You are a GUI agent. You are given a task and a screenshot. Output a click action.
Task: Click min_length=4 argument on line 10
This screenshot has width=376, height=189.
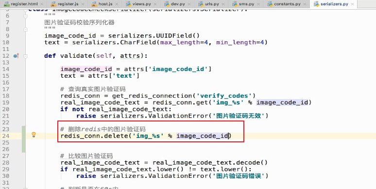(240, 42)
